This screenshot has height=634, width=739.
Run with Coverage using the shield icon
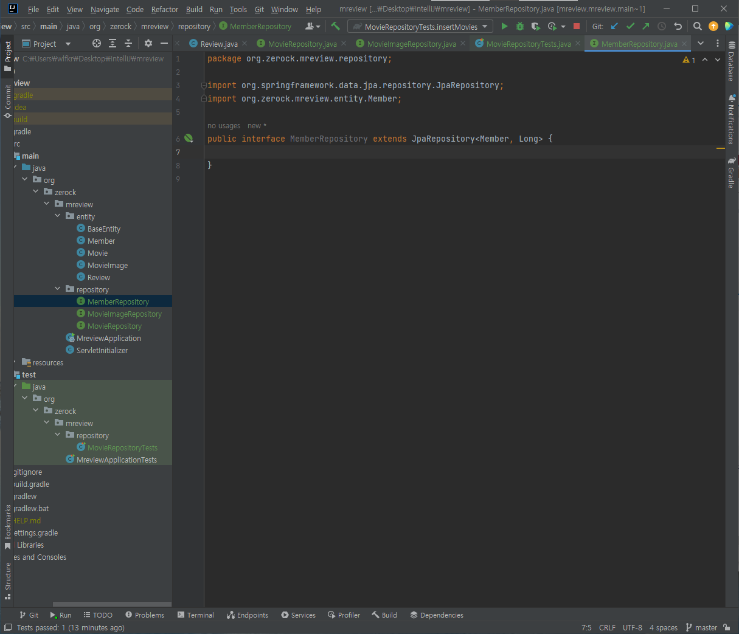coord(536,26)
